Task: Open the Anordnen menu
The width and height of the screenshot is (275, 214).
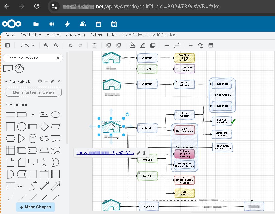Action: coord(75,35)
